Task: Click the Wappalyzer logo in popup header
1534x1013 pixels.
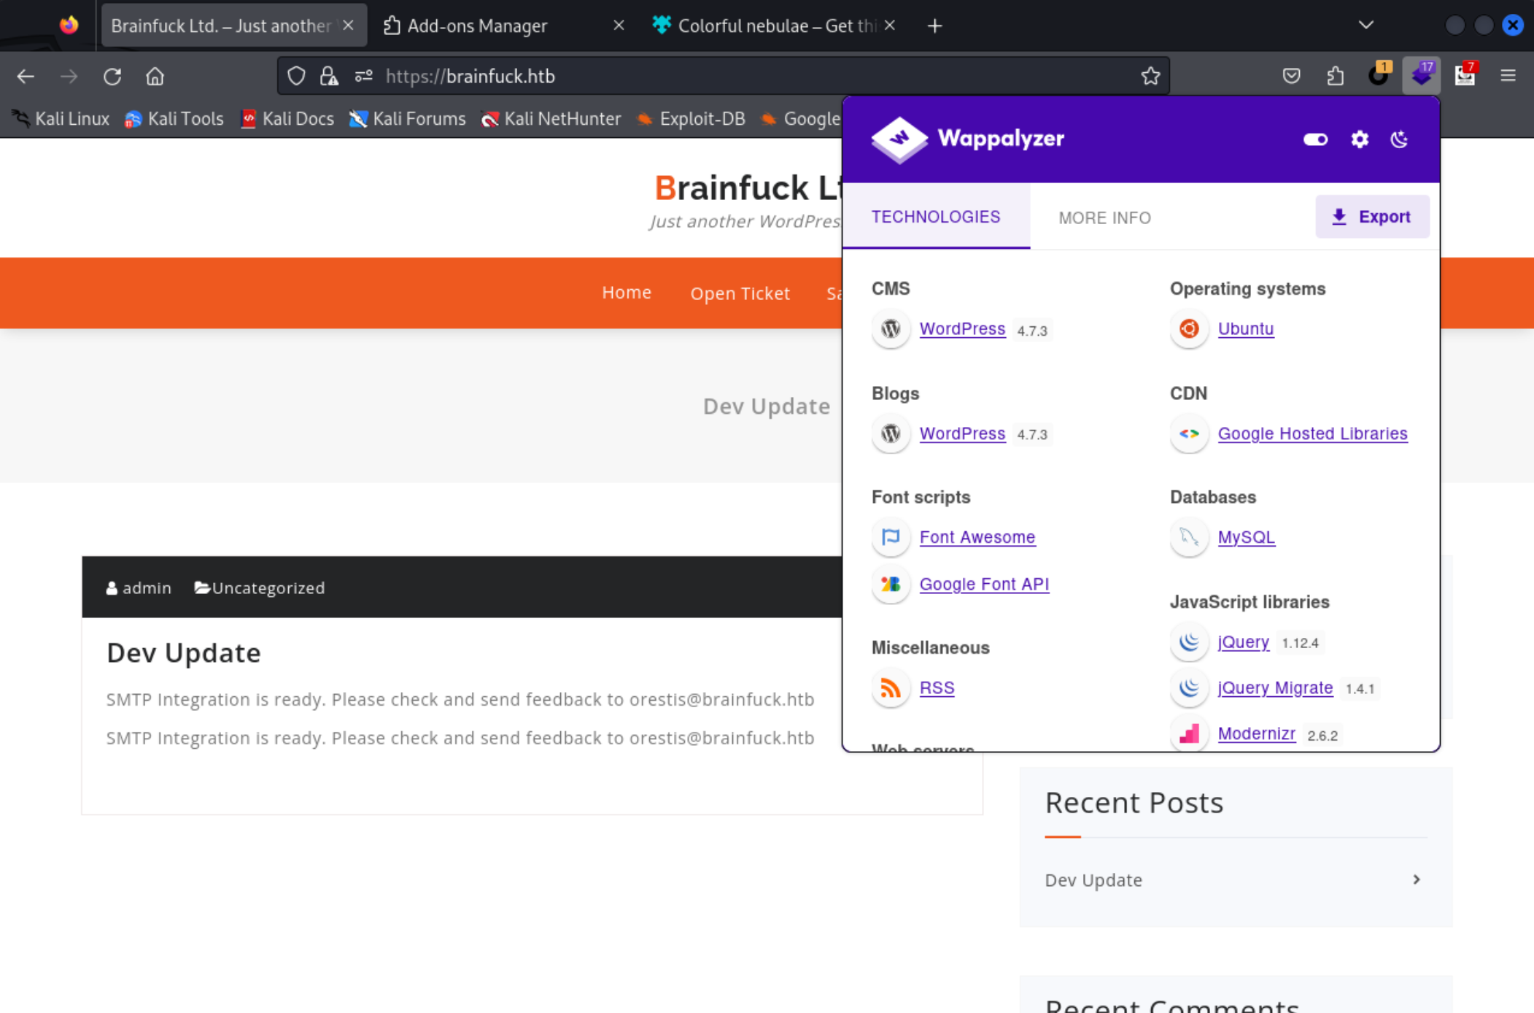Action: 967,139
